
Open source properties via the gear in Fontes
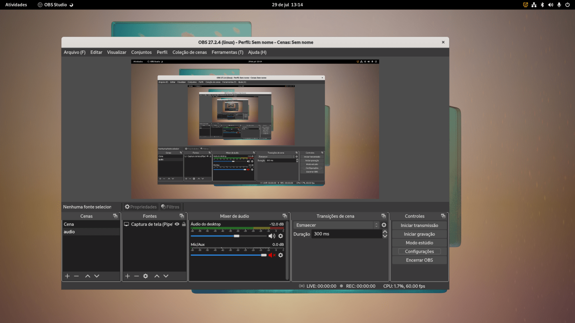click(145, 276)
